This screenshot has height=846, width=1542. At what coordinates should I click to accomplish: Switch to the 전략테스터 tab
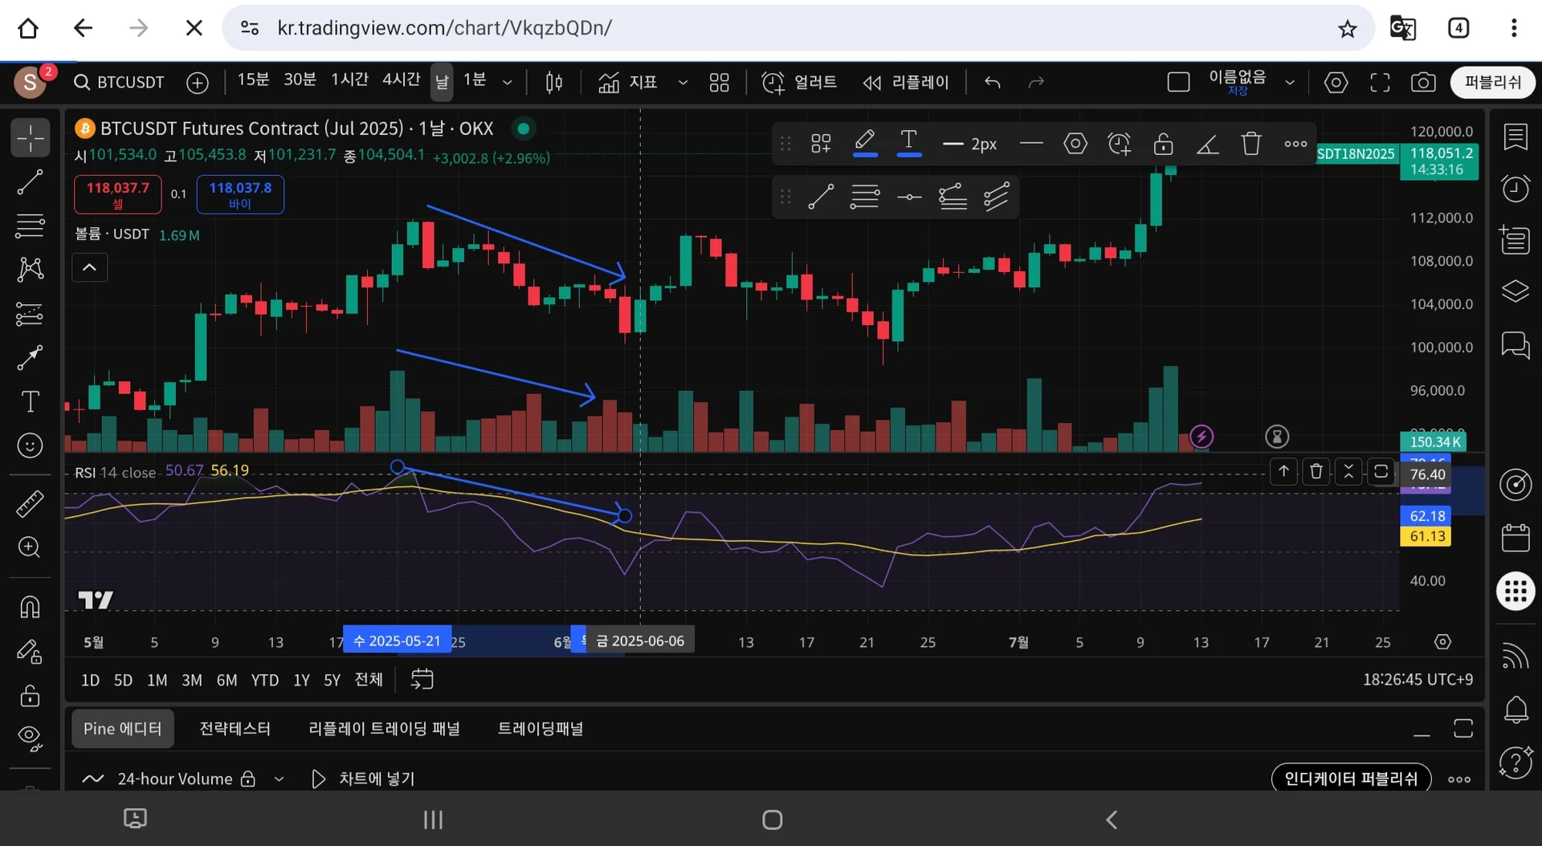coord(235,729)
